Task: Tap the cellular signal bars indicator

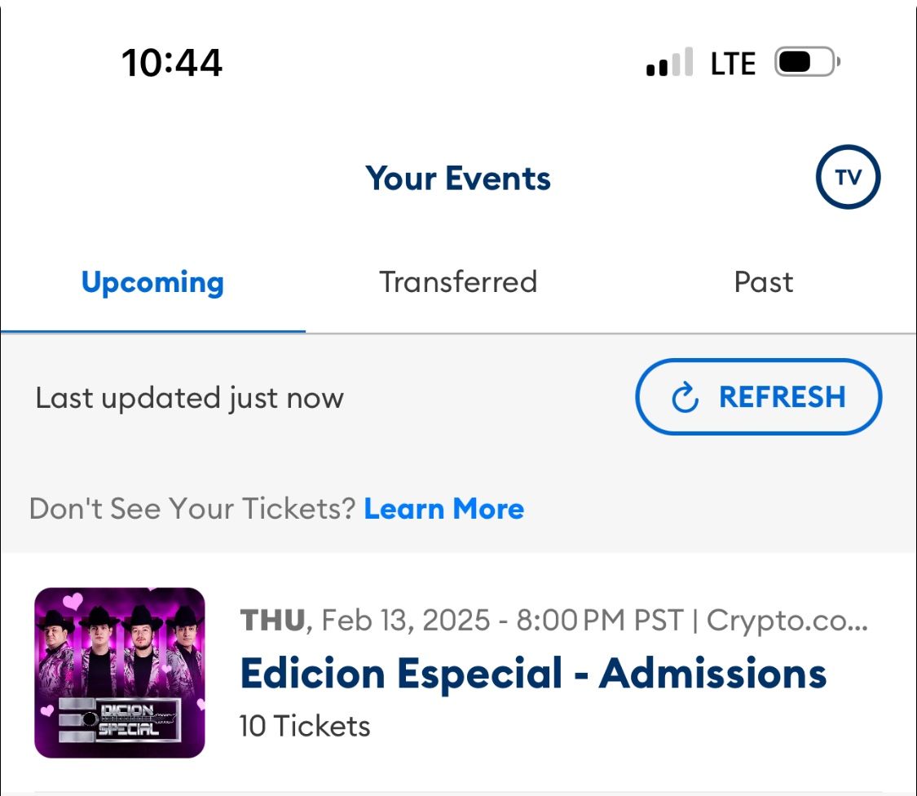Action: (669, 63)
